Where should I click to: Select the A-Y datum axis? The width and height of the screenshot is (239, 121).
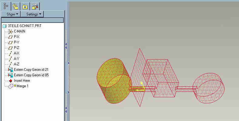click(16, 59)
